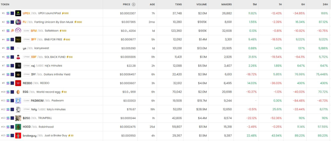The height and width of the screenshot is (141, 331).
Task: Click price $0.005390 in ye row
Action: click(129, 48)
